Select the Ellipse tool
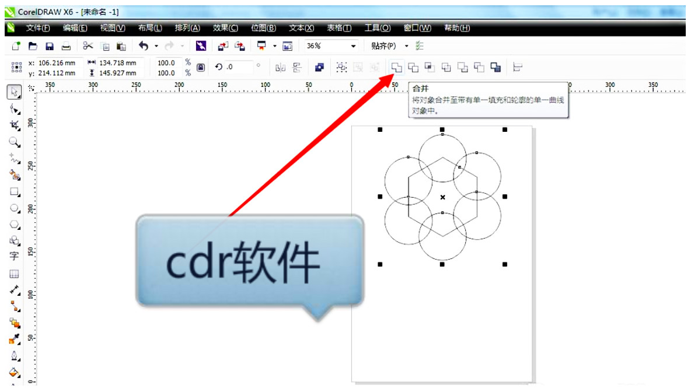691x392 pixels. click(15, 208)
